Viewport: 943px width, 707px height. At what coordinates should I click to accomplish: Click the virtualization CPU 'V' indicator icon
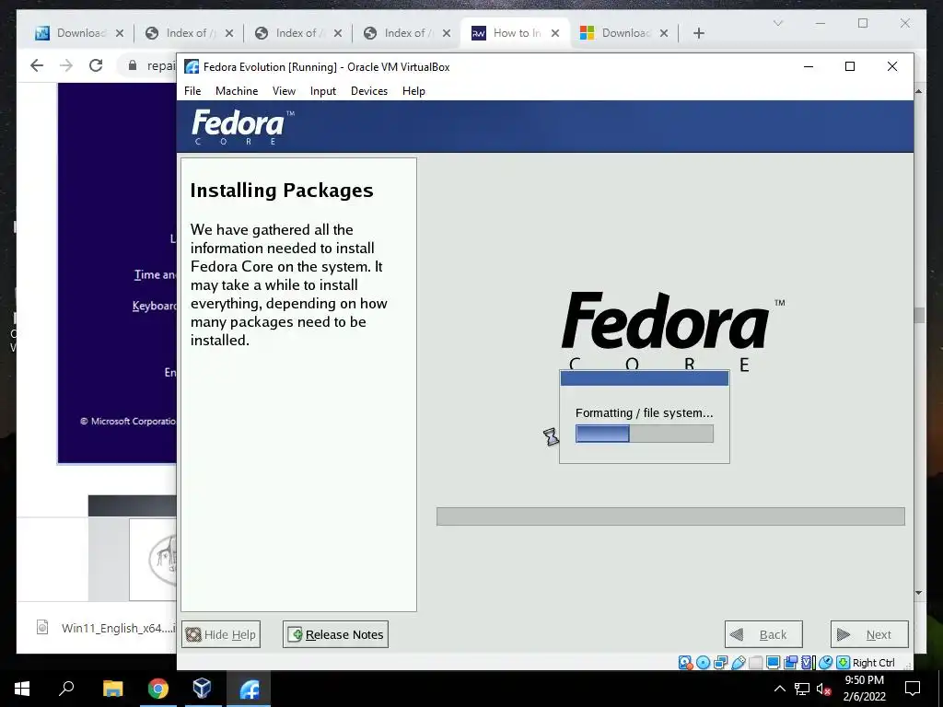pyautogui.click(x=807, y=663)
